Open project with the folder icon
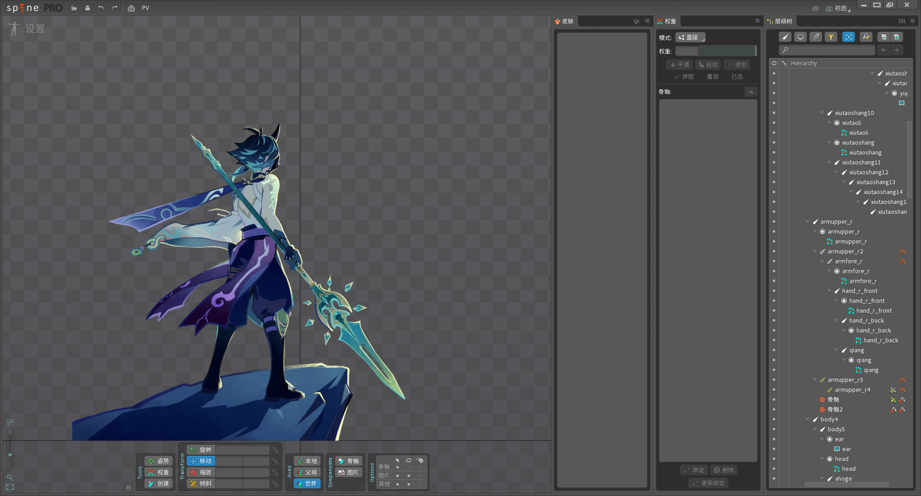 [74, 8]
